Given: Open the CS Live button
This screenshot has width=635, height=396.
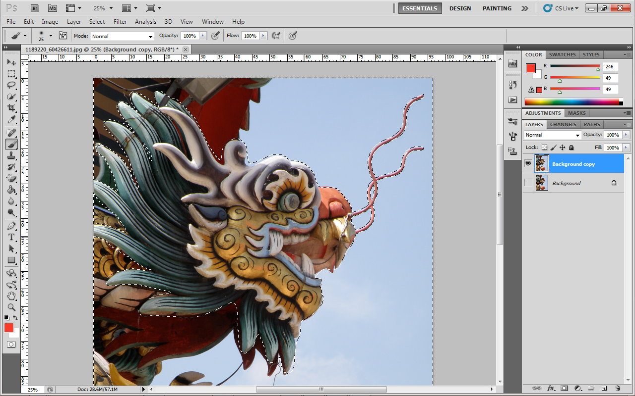Looking at the screenshot, I should tap(561, 8).
